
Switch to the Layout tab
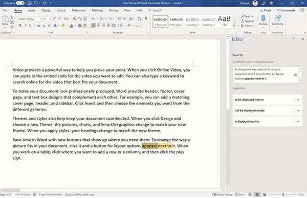coord(61,10)
